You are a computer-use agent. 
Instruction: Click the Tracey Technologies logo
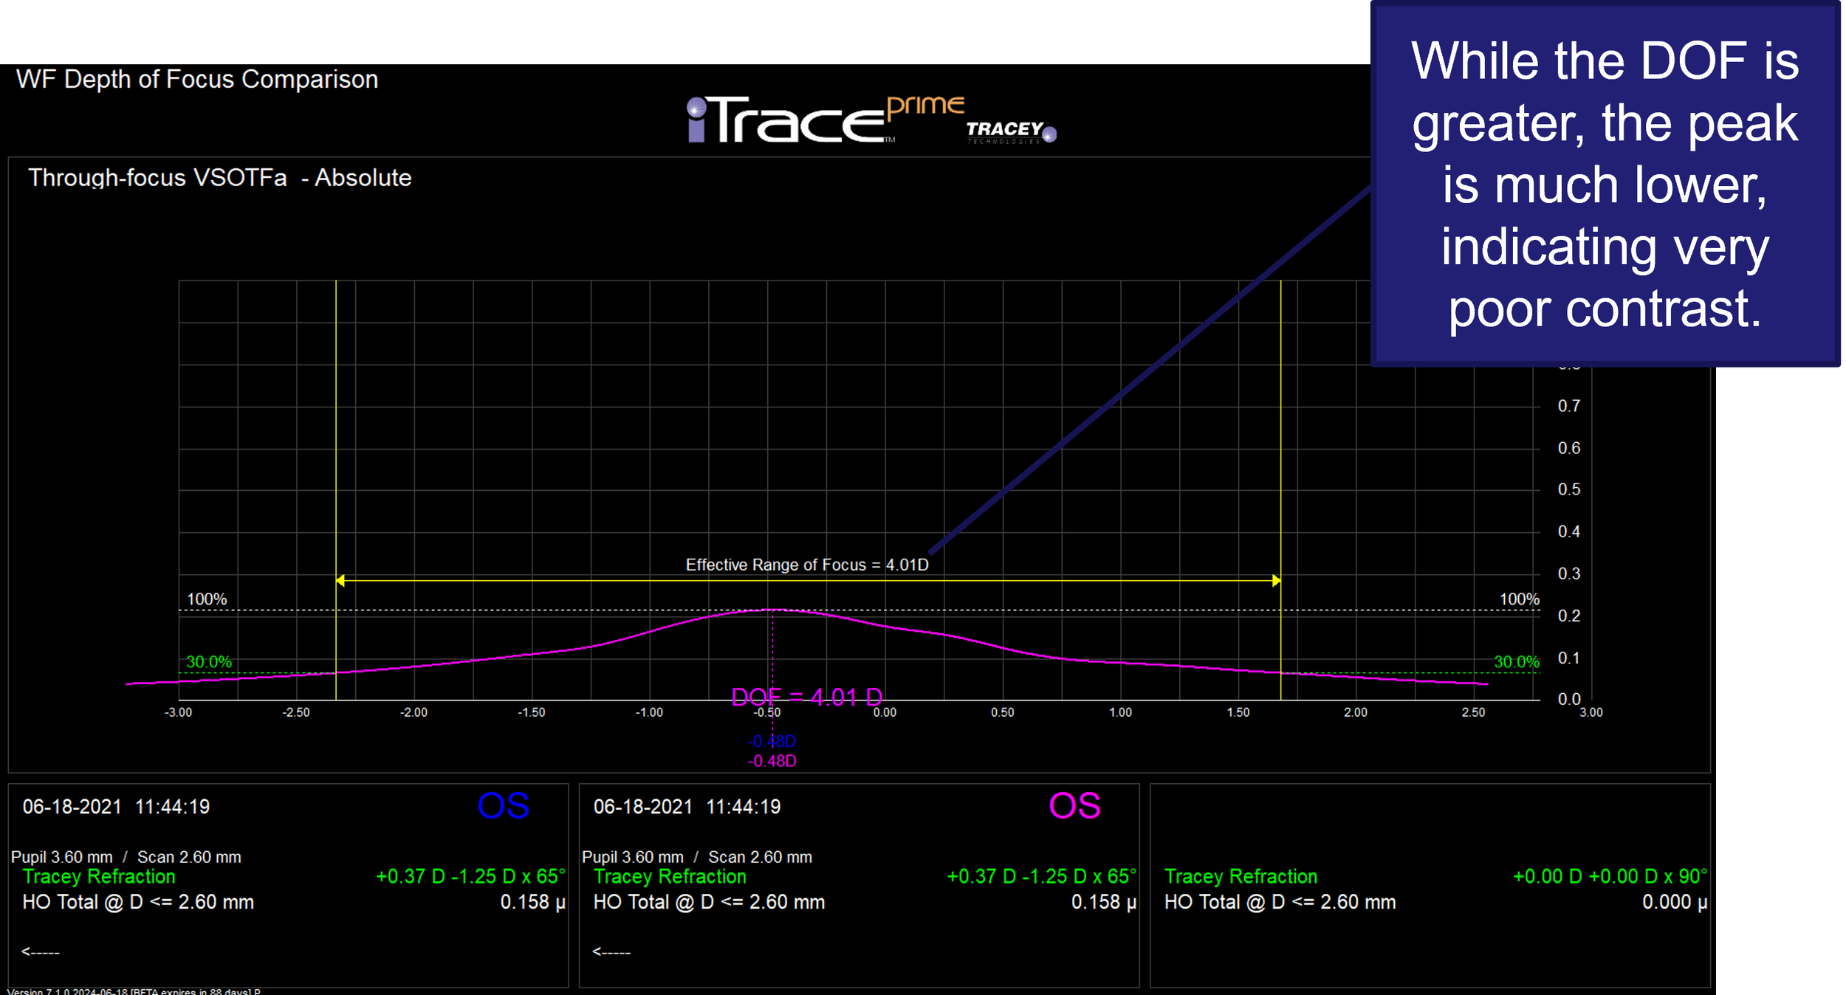1010,131
